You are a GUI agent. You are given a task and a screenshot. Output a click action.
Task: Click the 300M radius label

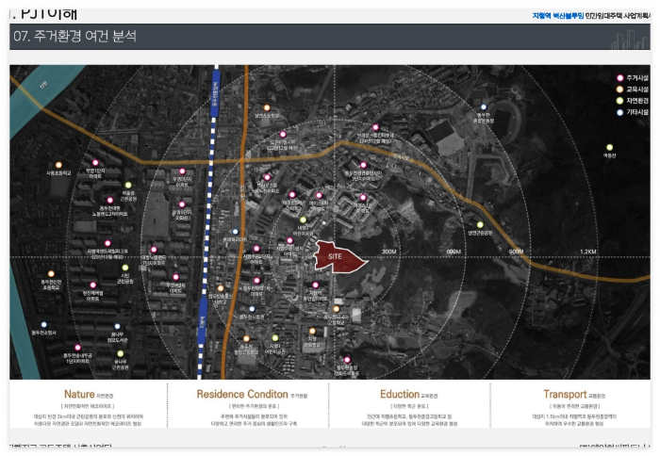click(x=388, y=252)
